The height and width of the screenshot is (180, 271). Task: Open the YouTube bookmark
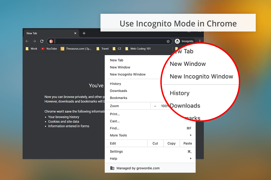point(49,49)
